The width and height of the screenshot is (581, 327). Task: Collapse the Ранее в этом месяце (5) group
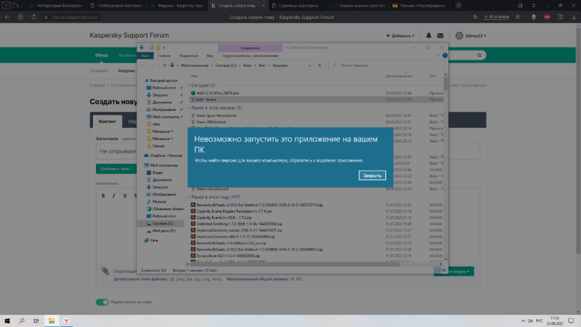click(189, 108)
